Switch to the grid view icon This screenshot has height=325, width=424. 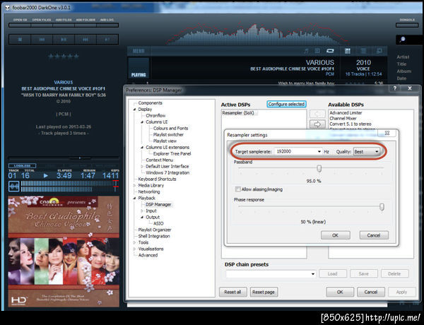pos(348,51)
